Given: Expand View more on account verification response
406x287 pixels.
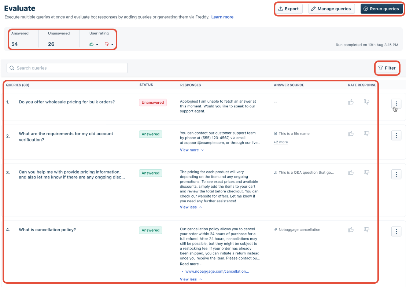Looking at the screenshot, I should click(192, 150).
